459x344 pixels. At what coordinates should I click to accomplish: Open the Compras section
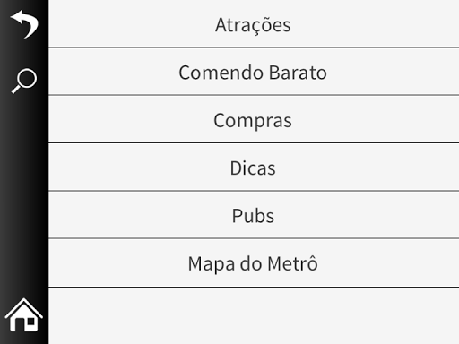click(x=254, y=119)
